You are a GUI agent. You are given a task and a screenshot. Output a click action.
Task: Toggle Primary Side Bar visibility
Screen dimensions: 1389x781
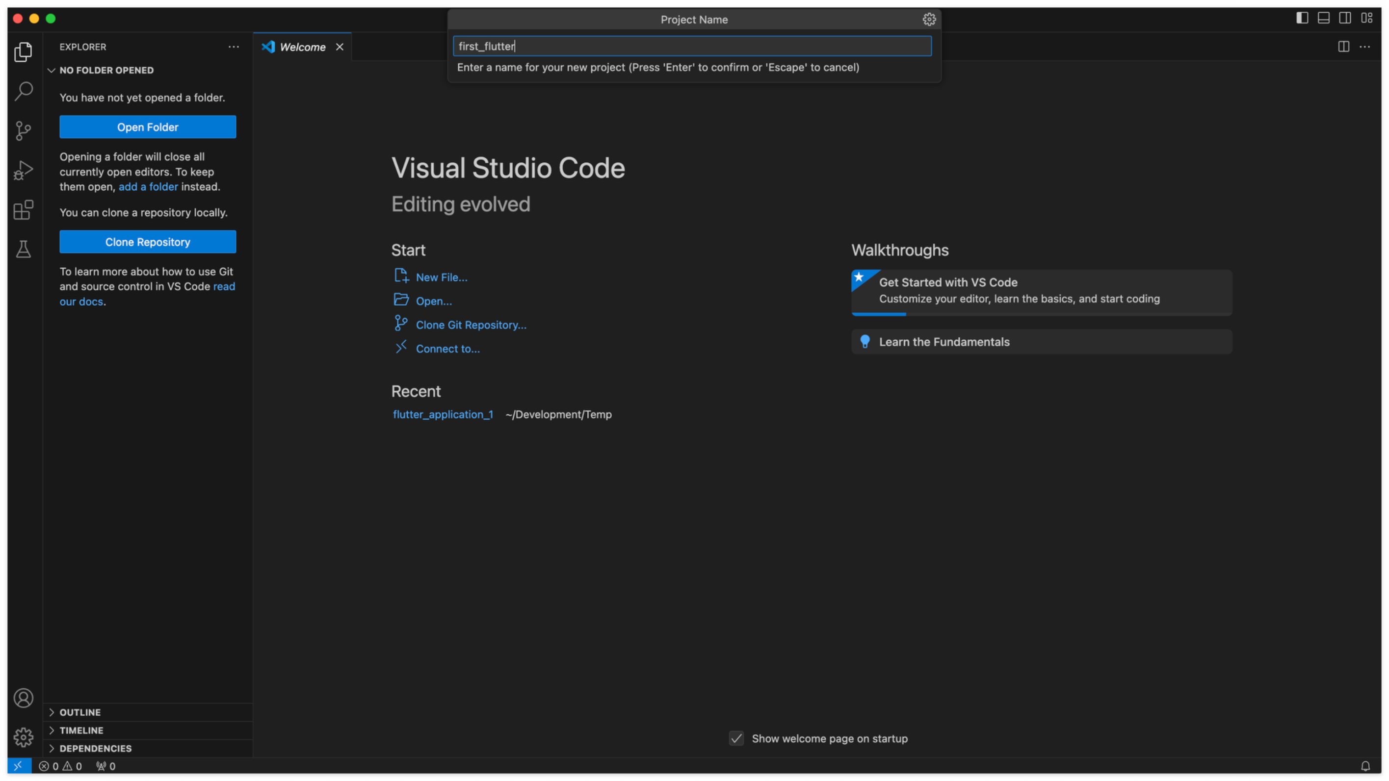pyautogui.click(x=1302, y=18)
